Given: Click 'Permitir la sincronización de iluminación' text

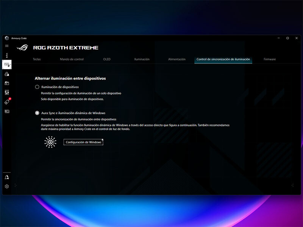Looking at the screenshot, I should (78, 119).
